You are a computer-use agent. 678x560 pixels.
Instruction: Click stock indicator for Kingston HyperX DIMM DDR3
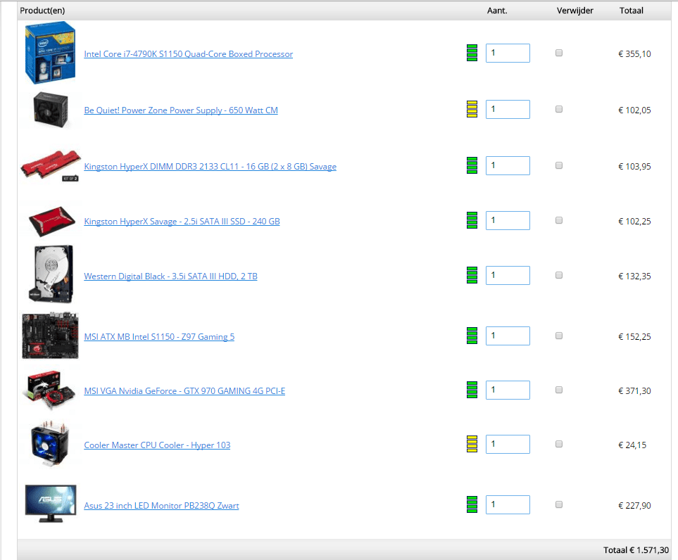tap(472, 165)
